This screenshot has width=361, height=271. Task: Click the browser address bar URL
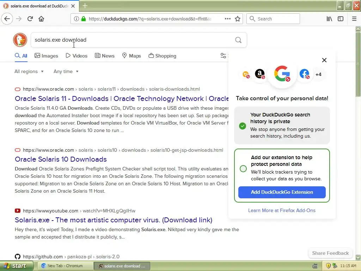pos(150,19)
